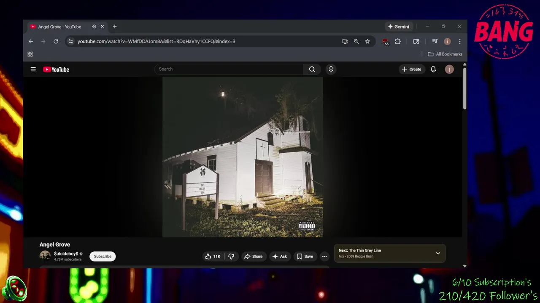Screen dimensions: 540x303
Task: Click the page vertical scrollbar thumb
Action: (464, 88)
